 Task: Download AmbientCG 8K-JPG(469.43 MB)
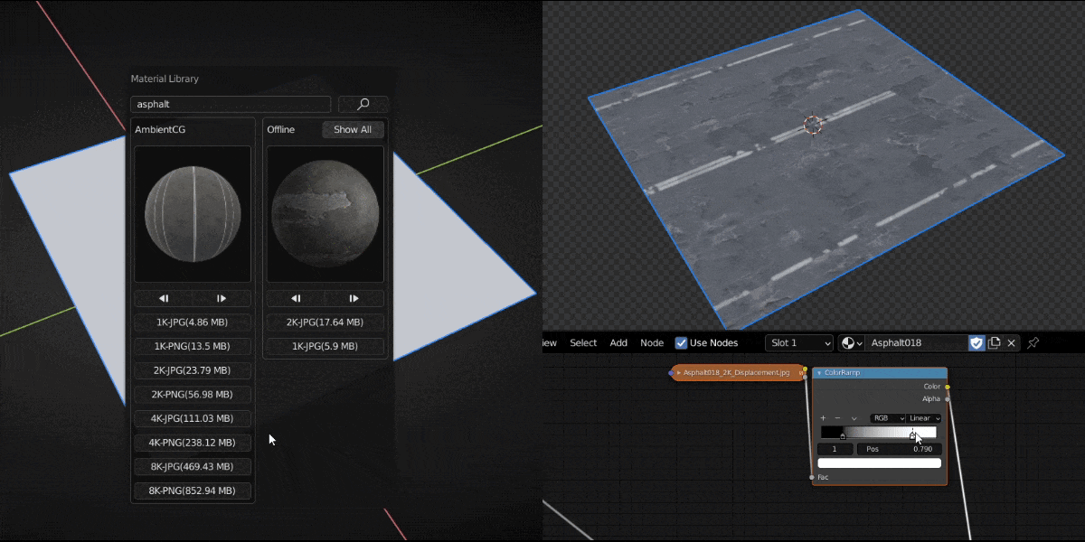(x=193, y=467)
